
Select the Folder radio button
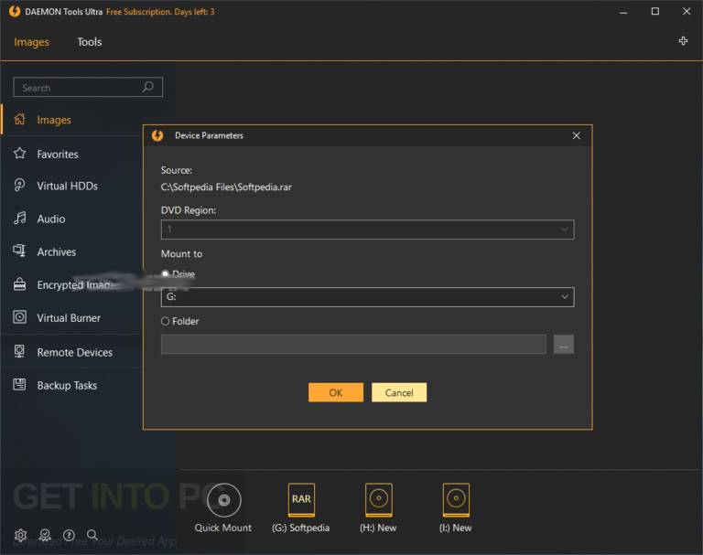coord(165,321)
